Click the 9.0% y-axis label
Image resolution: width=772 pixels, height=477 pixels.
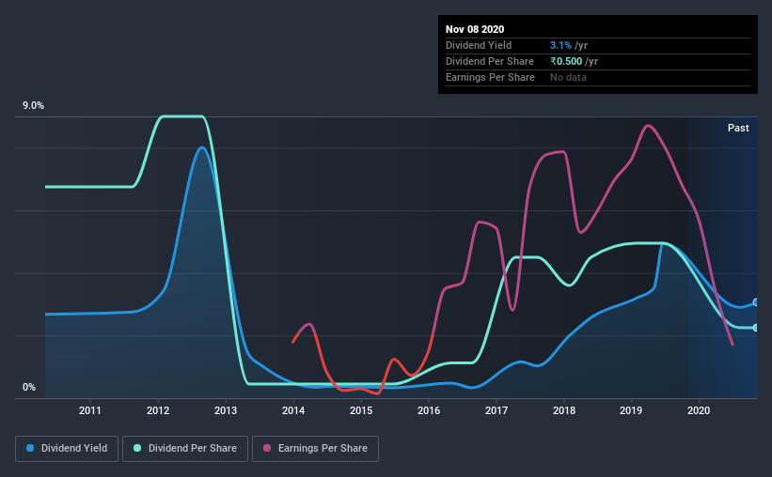pos(33,106)
